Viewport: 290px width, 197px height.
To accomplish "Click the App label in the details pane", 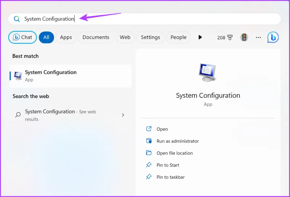I will 208,104.
